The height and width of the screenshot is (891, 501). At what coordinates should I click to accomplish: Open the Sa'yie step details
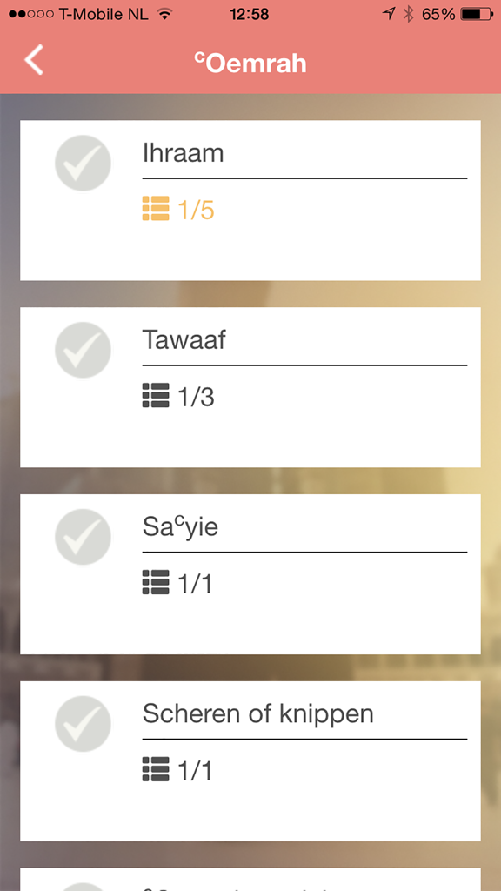(250, 574)
